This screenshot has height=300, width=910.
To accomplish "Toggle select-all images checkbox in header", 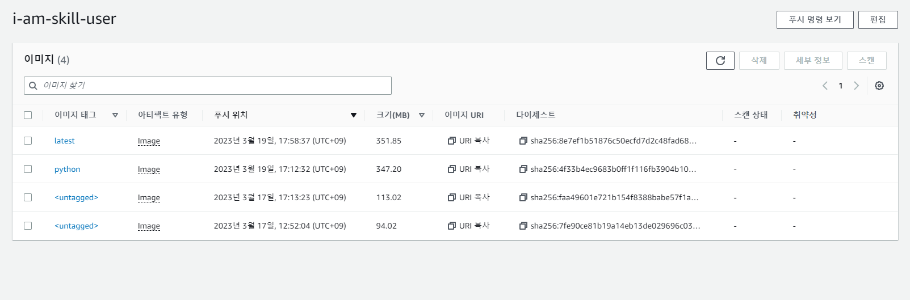I will tap(28, 115).
